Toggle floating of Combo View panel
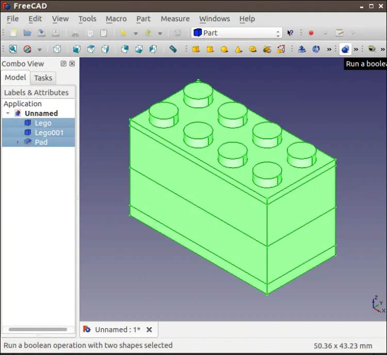Screen dimensions: 387x355 point(63,64)
